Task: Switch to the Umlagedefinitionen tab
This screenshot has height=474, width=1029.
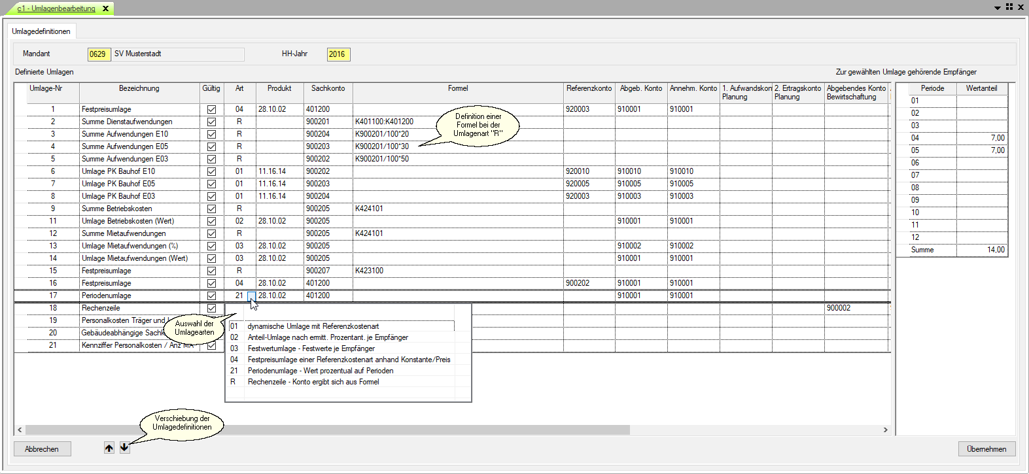Action: pos(41,31)
